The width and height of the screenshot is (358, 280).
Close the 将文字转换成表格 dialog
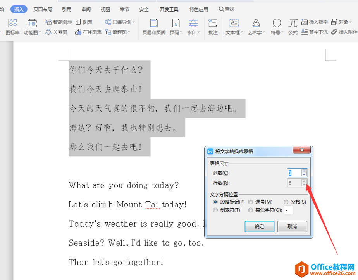click(x=301, y=149)
